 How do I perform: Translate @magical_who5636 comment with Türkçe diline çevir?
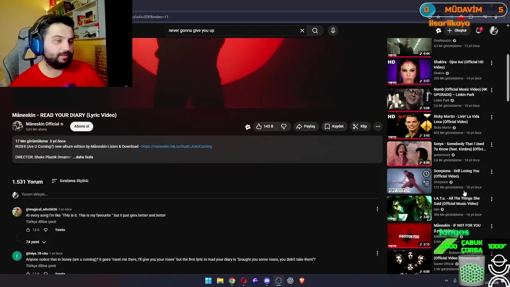pyautogui.click(x=41, y=222)
